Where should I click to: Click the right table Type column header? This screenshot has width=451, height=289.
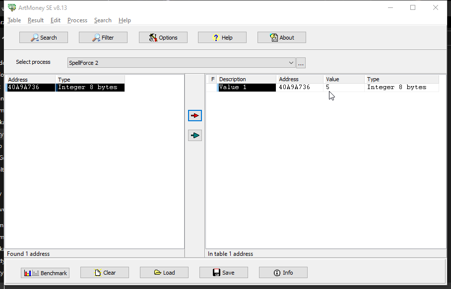pos(402,79)
